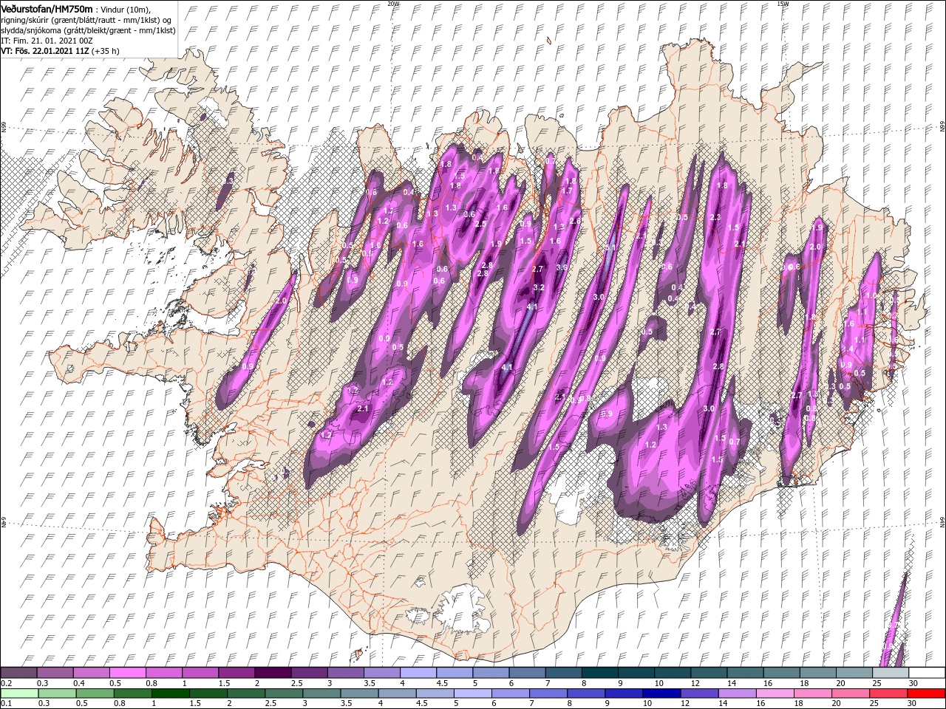Pick the medium purple swatch labeled 3 in snow legend
Screen dimensions: 946x709
click(x=345, y=673)
